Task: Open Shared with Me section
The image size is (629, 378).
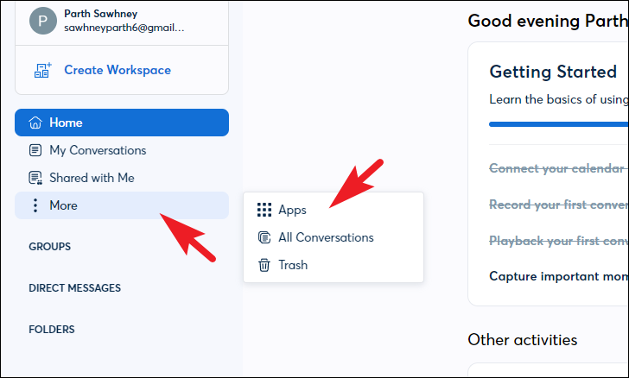Action: [x=122, y=178]
